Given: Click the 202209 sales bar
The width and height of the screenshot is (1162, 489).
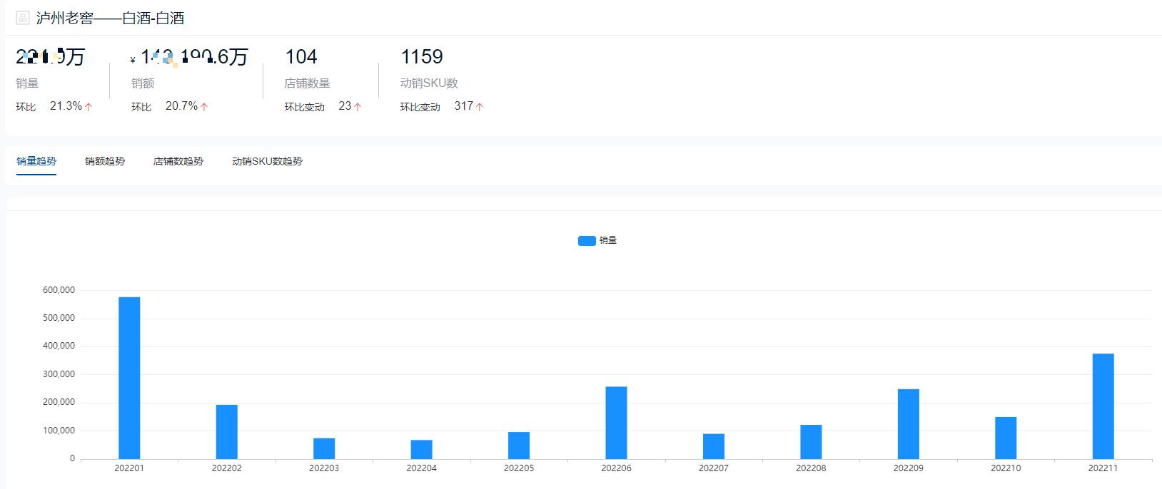Looking at the screenshot, I should (909, 424).
